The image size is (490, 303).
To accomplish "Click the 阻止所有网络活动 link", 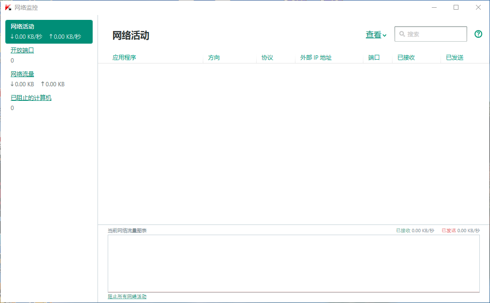I will point(127,296).
